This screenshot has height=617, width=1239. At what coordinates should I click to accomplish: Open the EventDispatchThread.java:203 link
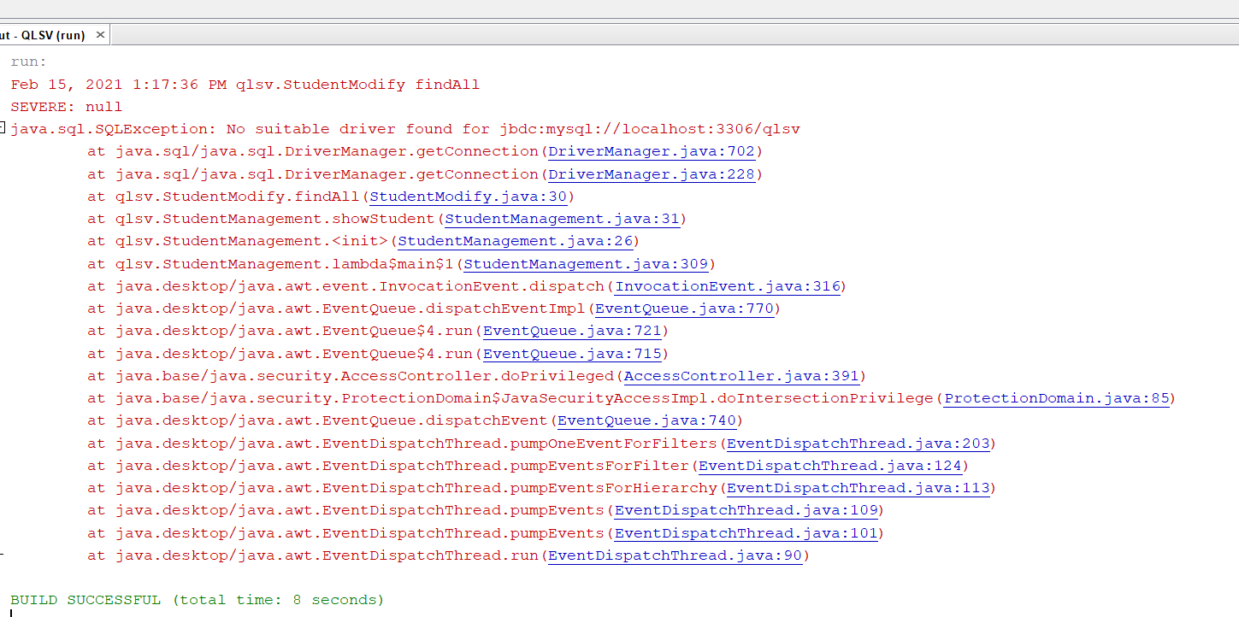coord(858,444)
